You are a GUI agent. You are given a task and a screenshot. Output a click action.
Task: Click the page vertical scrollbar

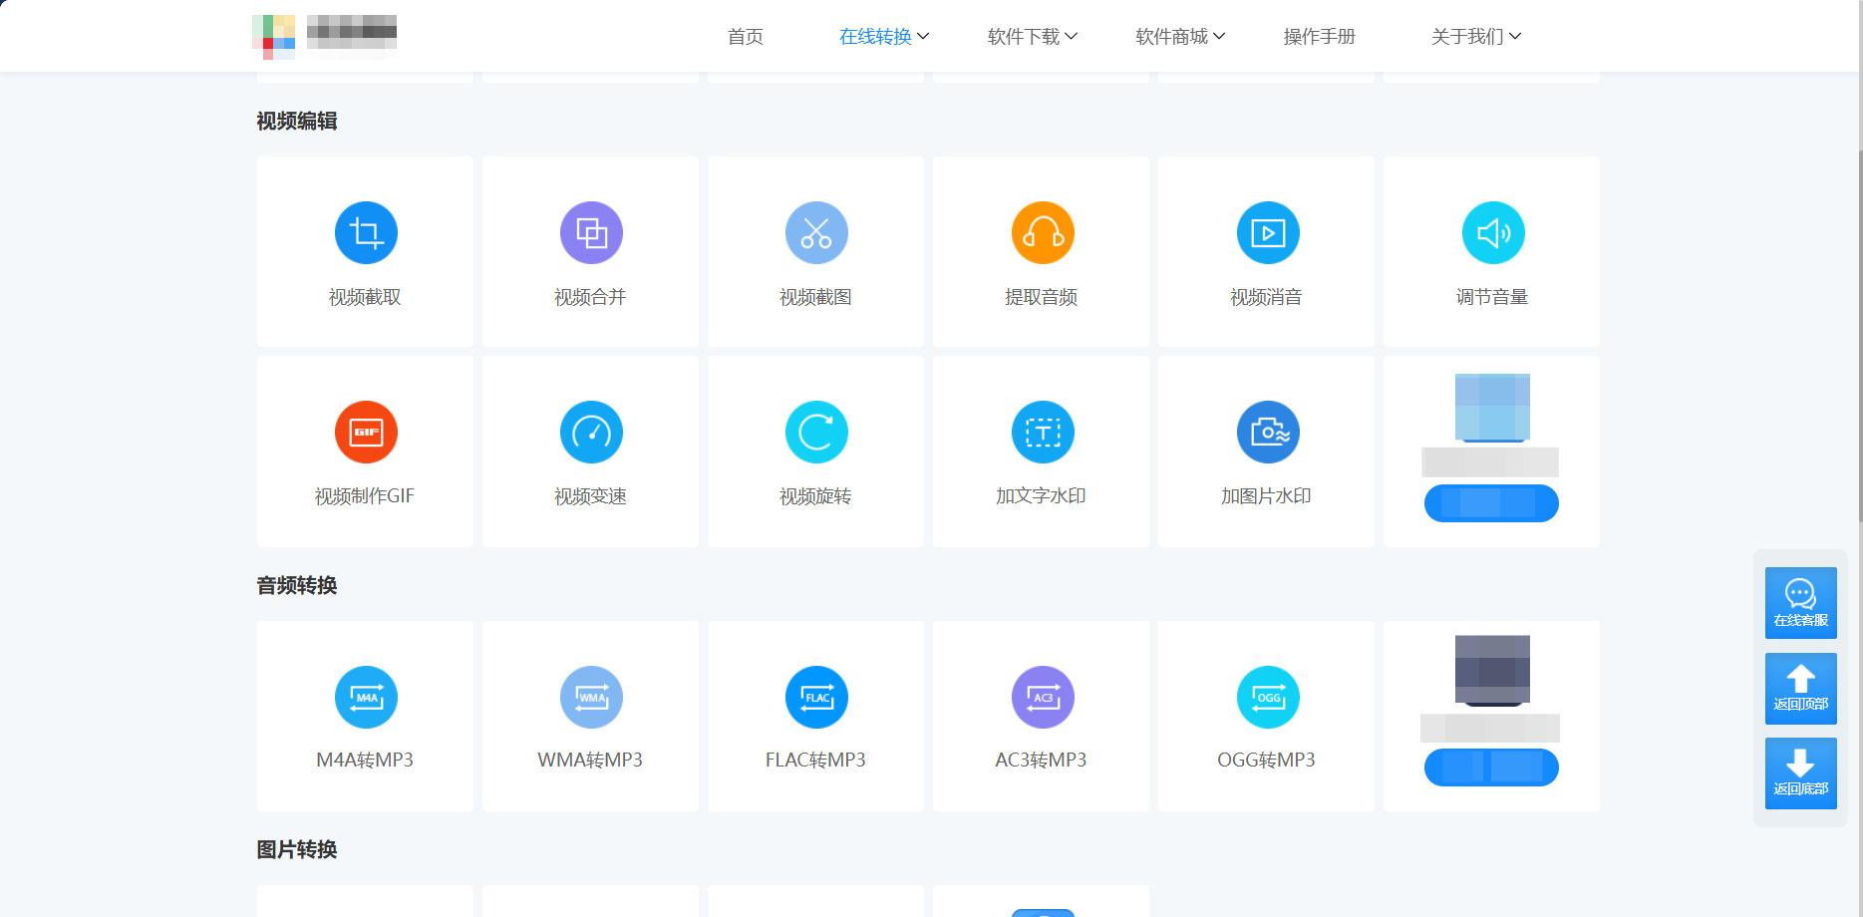1859,335
